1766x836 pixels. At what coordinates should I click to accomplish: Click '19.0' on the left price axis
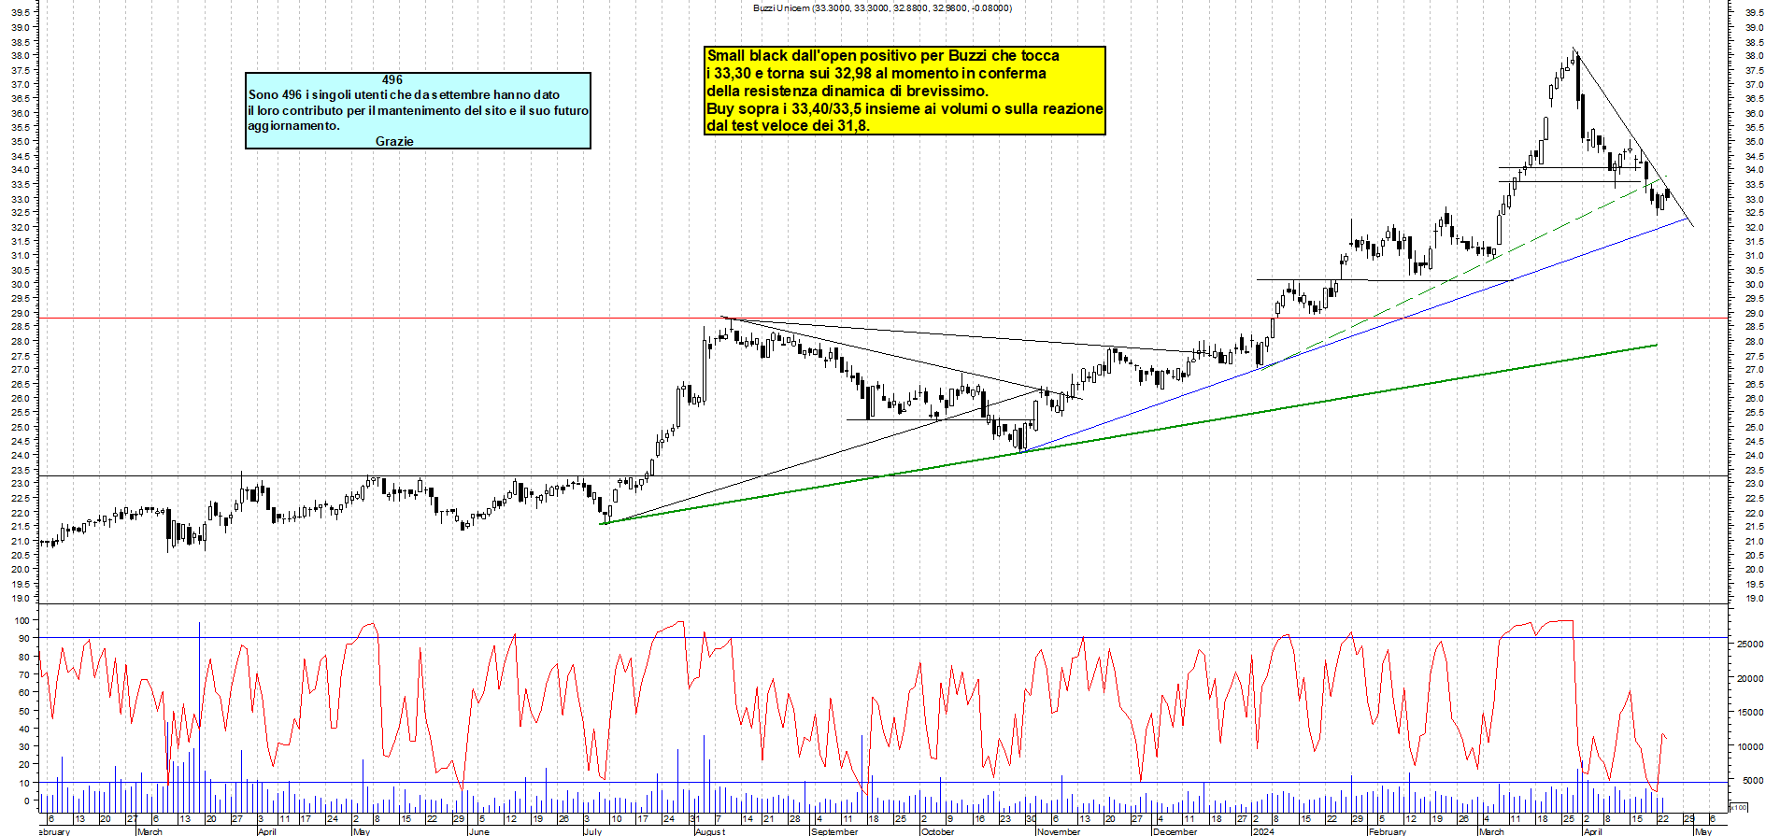(20, 598)
